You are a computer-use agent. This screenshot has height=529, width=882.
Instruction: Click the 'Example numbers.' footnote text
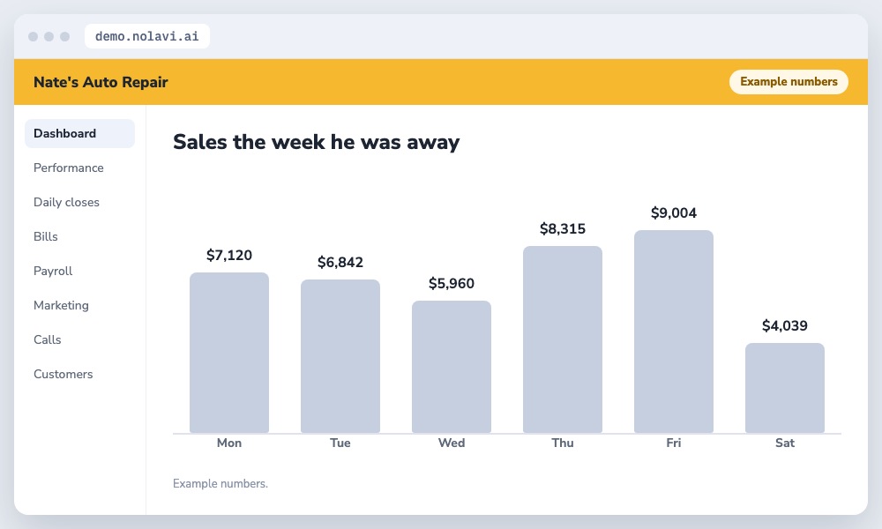(x=220, y=483)
